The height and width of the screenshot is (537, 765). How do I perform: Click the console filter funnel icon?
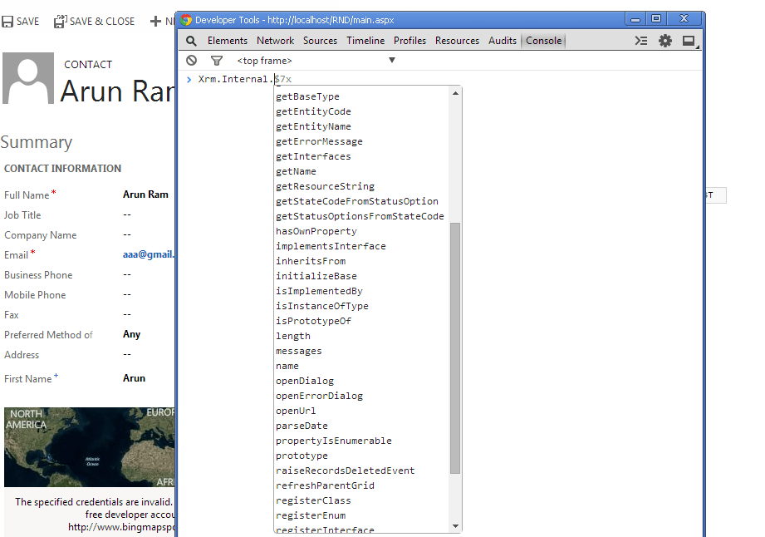tap(217, 61)
